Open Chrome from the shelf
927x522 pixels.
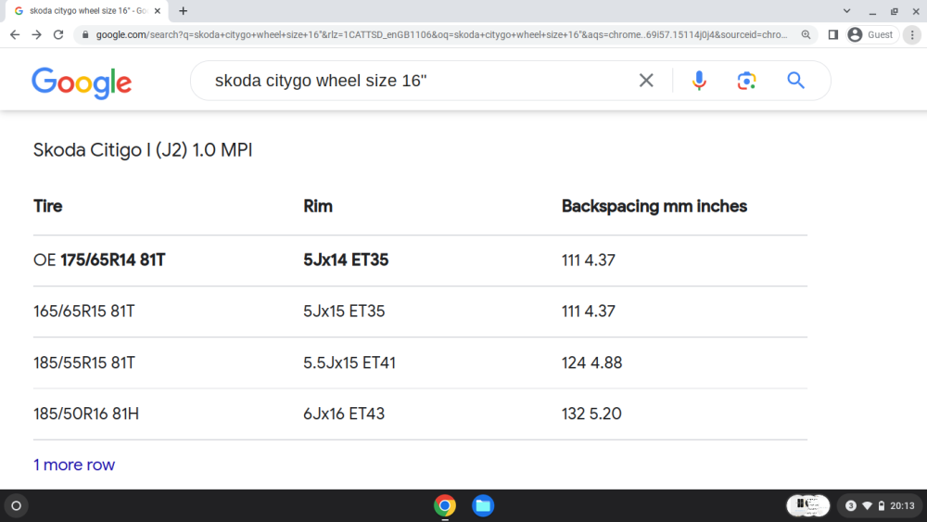[x=445, y=505]
